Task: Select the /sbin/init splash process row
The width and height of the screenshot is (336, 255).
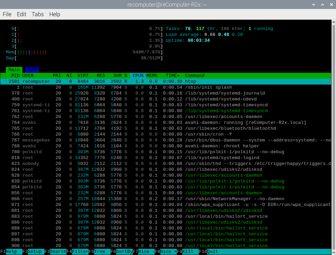Action: [165, 87]
